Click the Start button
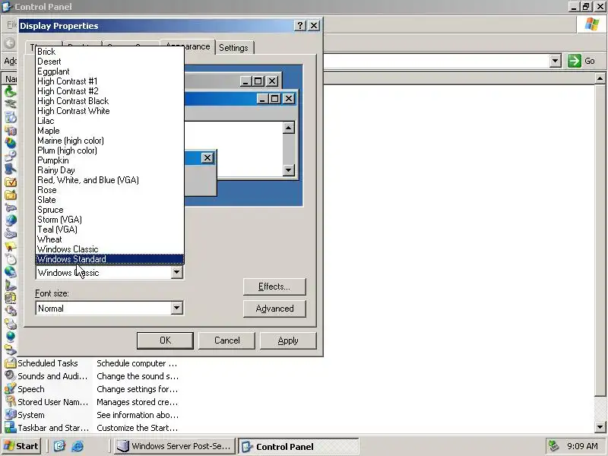 [x=21, y=446]
